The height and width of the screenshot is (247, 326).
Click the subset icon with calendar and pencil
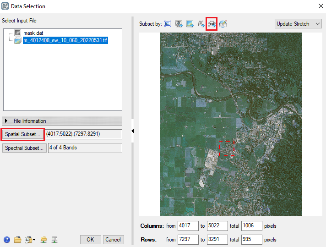tap(223, 24)
